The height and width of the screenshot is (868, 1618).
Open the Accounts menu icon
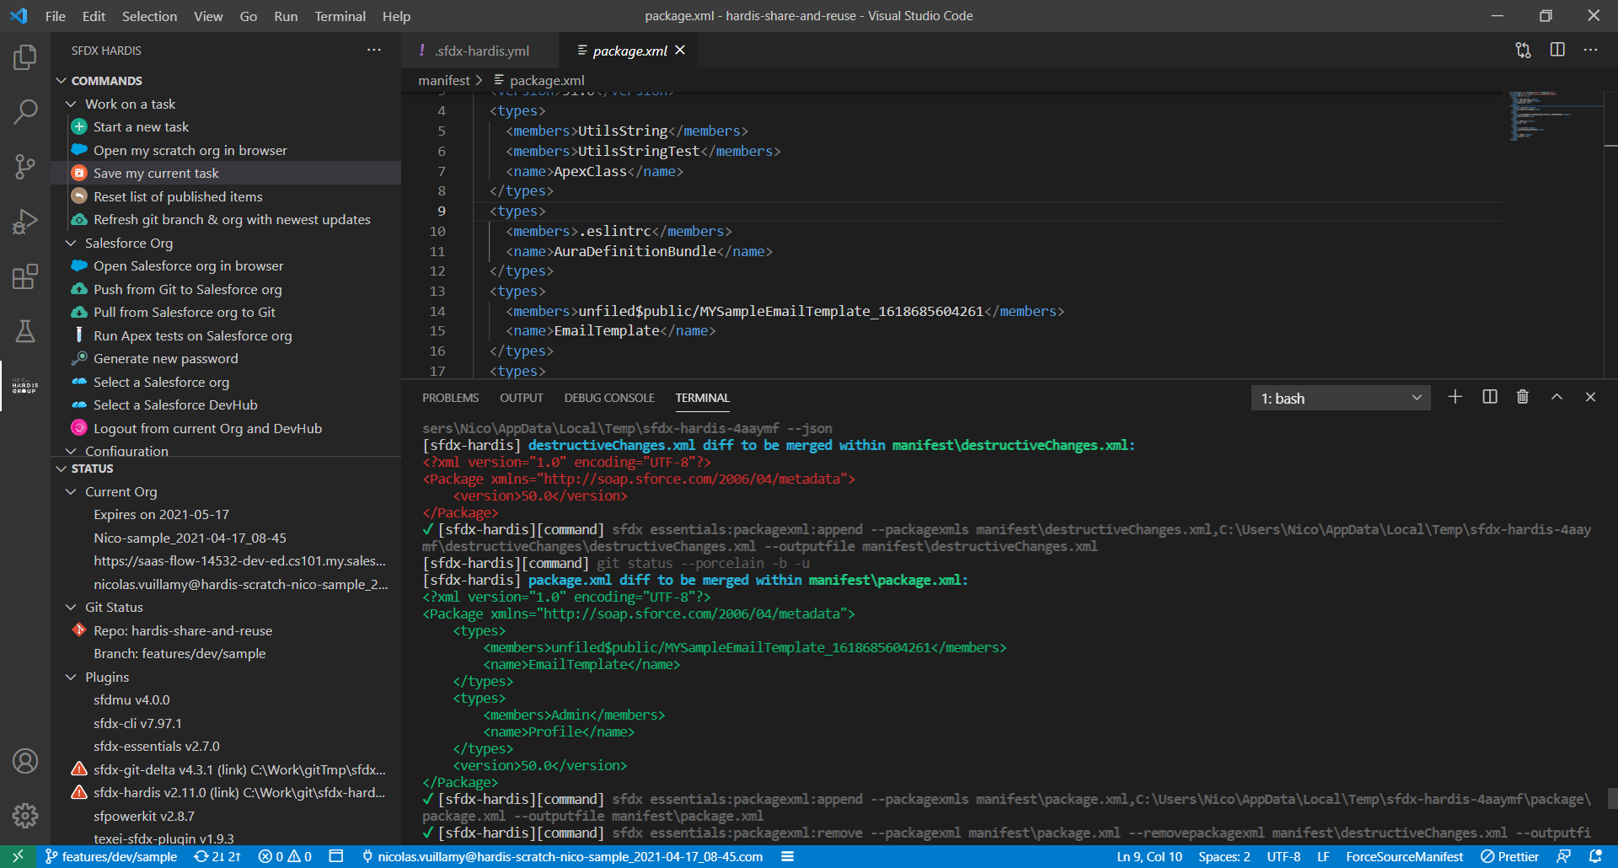25,761
